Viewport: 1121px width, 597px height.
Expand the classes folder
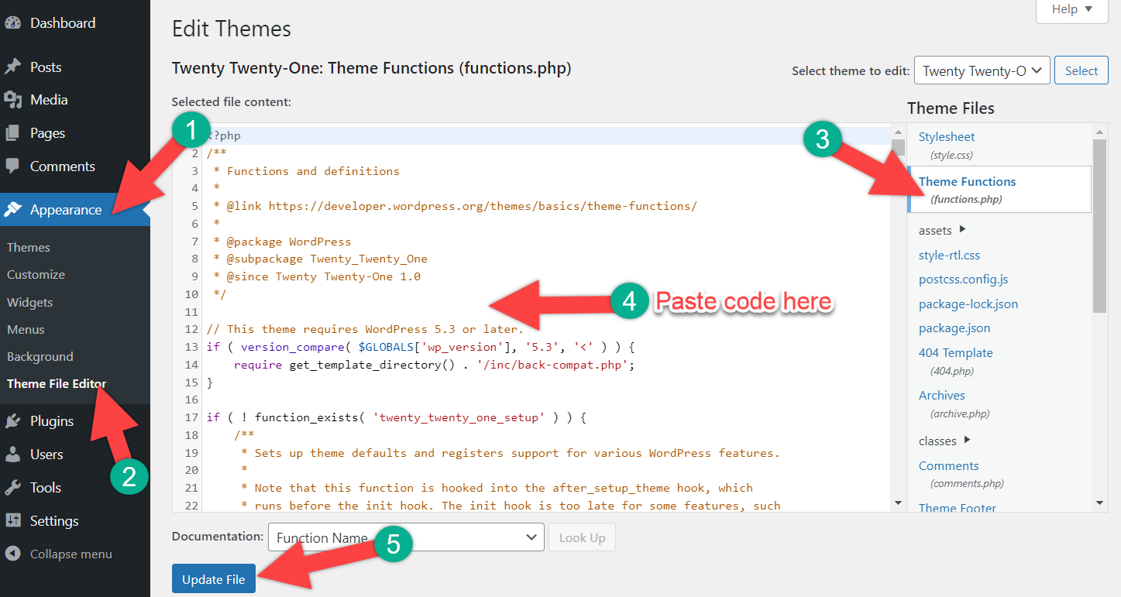point(944,441)
